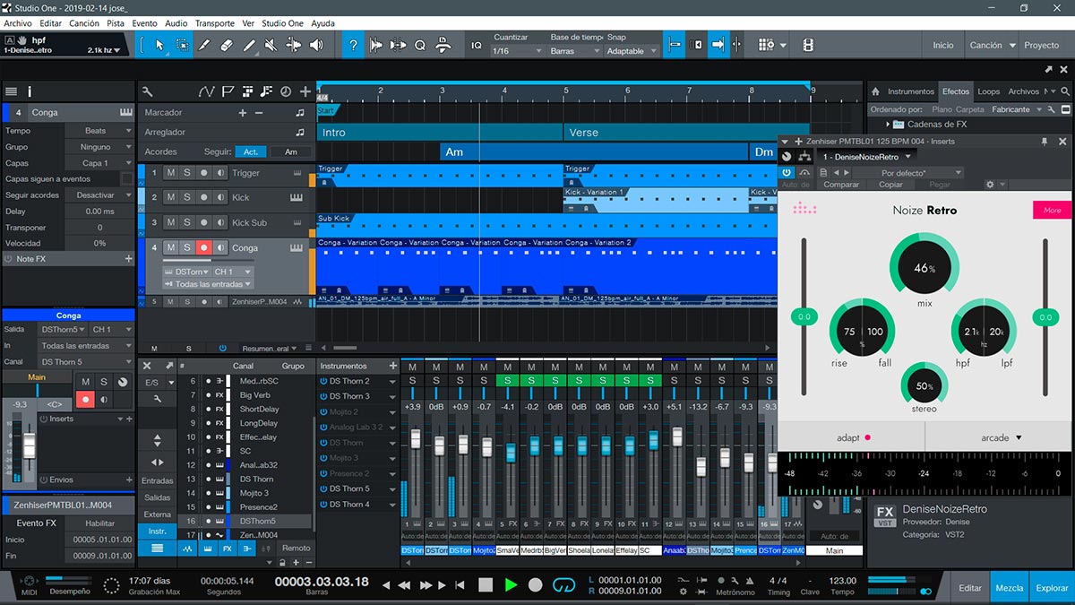Image resolution: width=1075 pixels, height=605 pixels.
Task: Open the Inicio page
Action: pyautogui.click(x=943, y=45)
